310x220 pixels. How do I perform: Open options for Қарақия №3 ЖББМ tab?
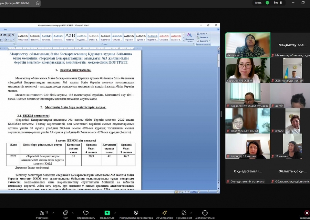[x=37, y=3]
